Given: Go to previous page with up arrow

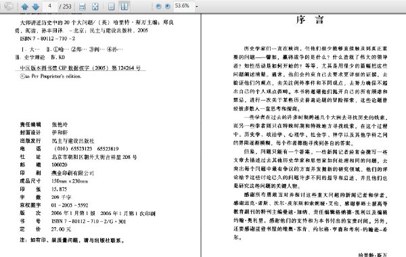Looking at the screenshot, I should [25, 7].
